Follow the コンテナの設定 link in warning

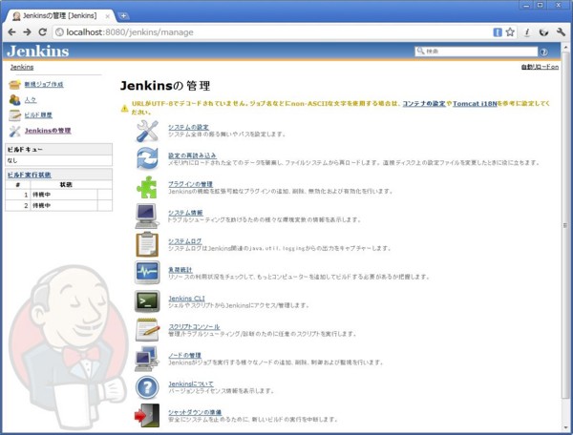point(424,104)
